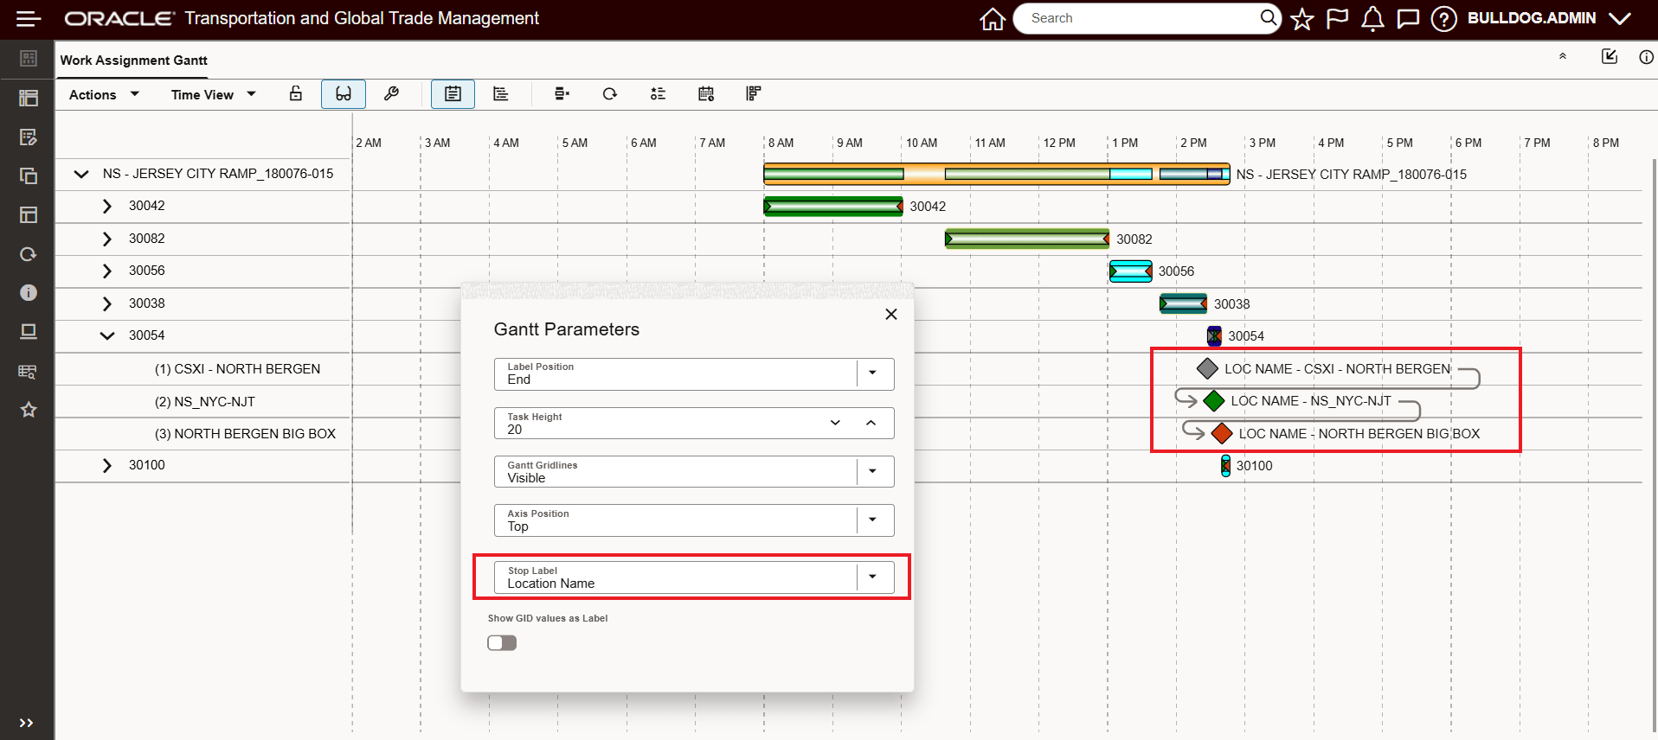Viewport: 1658px width, 740px height.
Task: Click the 30082 task bar
Action: 1027,239
